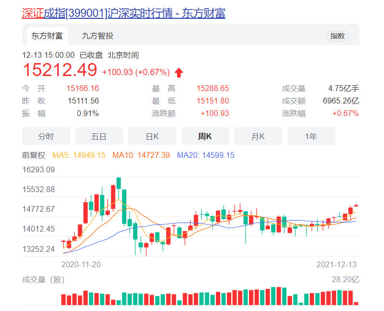Select the 五日 chart view
Screen dimensions: 384x311
coord(99,136)
